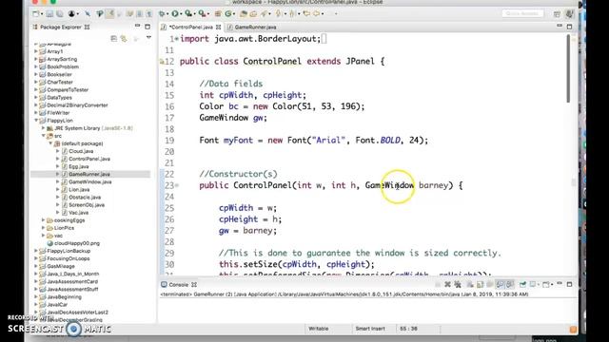
Task: Click the New Java Class green icon
Action: 228,14
